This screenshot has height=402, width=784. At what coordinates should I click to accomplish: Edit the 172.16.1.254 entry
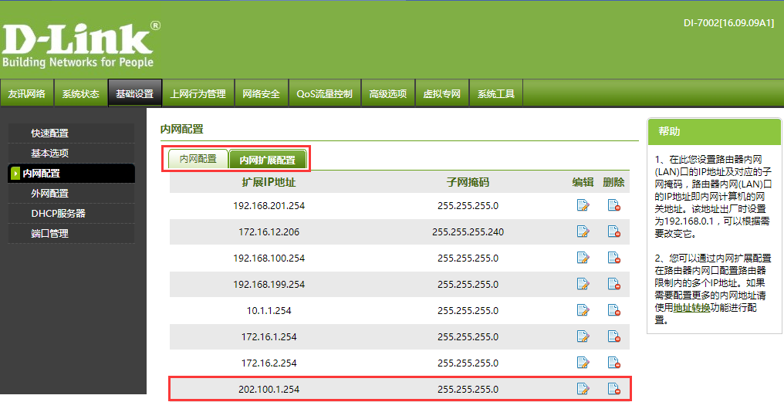pos(583,336)
